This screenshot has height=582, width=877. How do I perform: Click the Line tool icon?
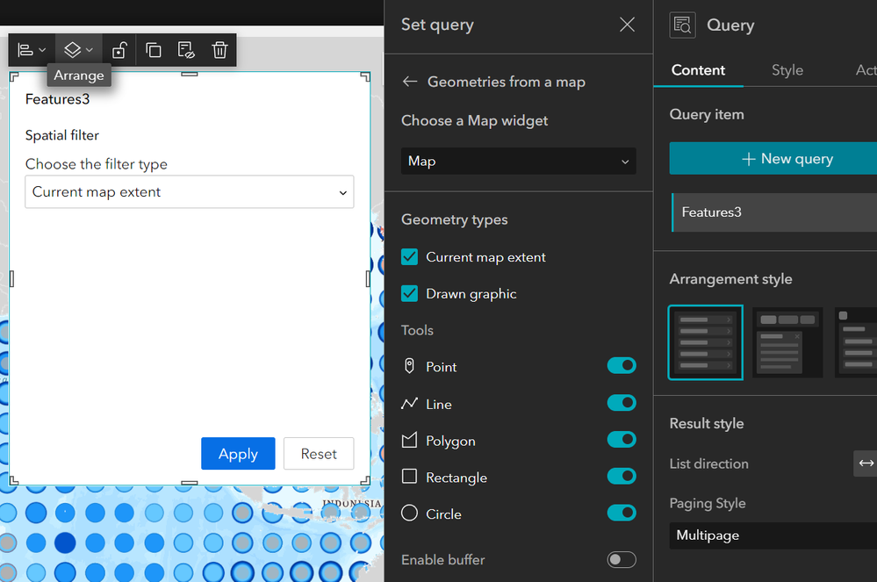click(409, 403)
